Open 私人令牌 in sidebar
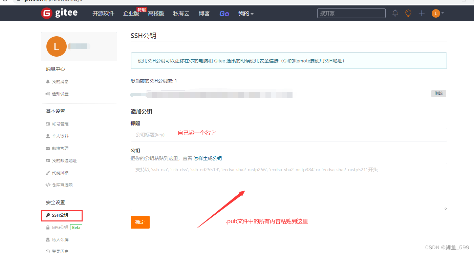The width and height of the screenshot is (474, 253). (x=60, y=240)
